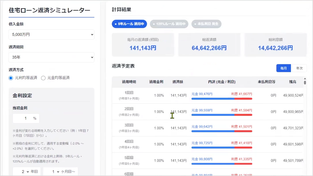Select the 元利均等返済 radio button
Screen dimensions: 313x176
point(11,78)
